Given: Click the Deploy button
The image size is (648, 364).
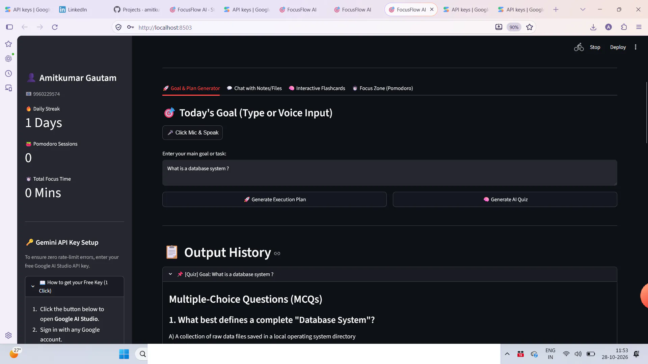Looking at the screenshot, I should pyautogui.click(x=618, y=47).
